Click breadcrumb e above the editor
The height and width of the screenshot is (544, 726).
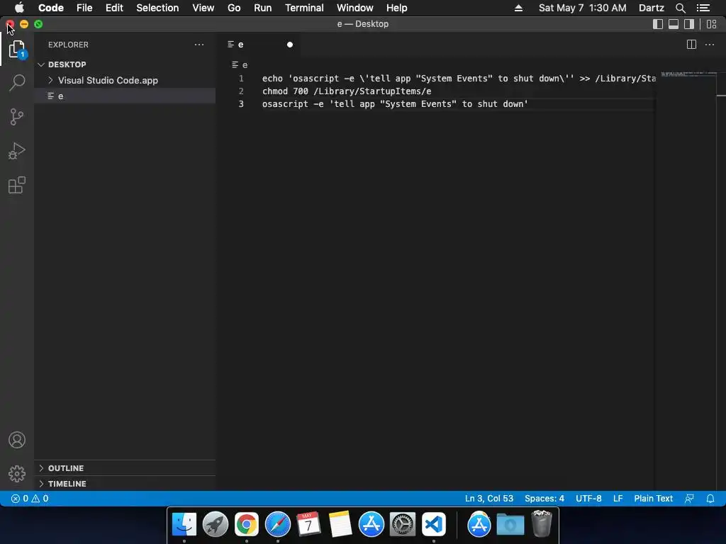[x=240, y=64]
